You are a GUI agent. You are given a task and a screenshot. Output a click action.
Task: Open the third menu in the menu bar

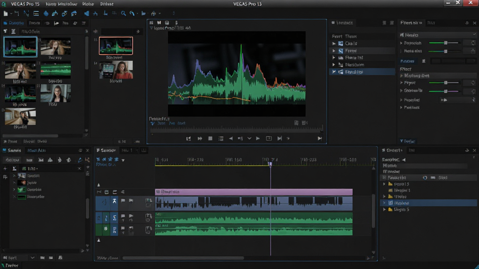[x=88, y=4]
